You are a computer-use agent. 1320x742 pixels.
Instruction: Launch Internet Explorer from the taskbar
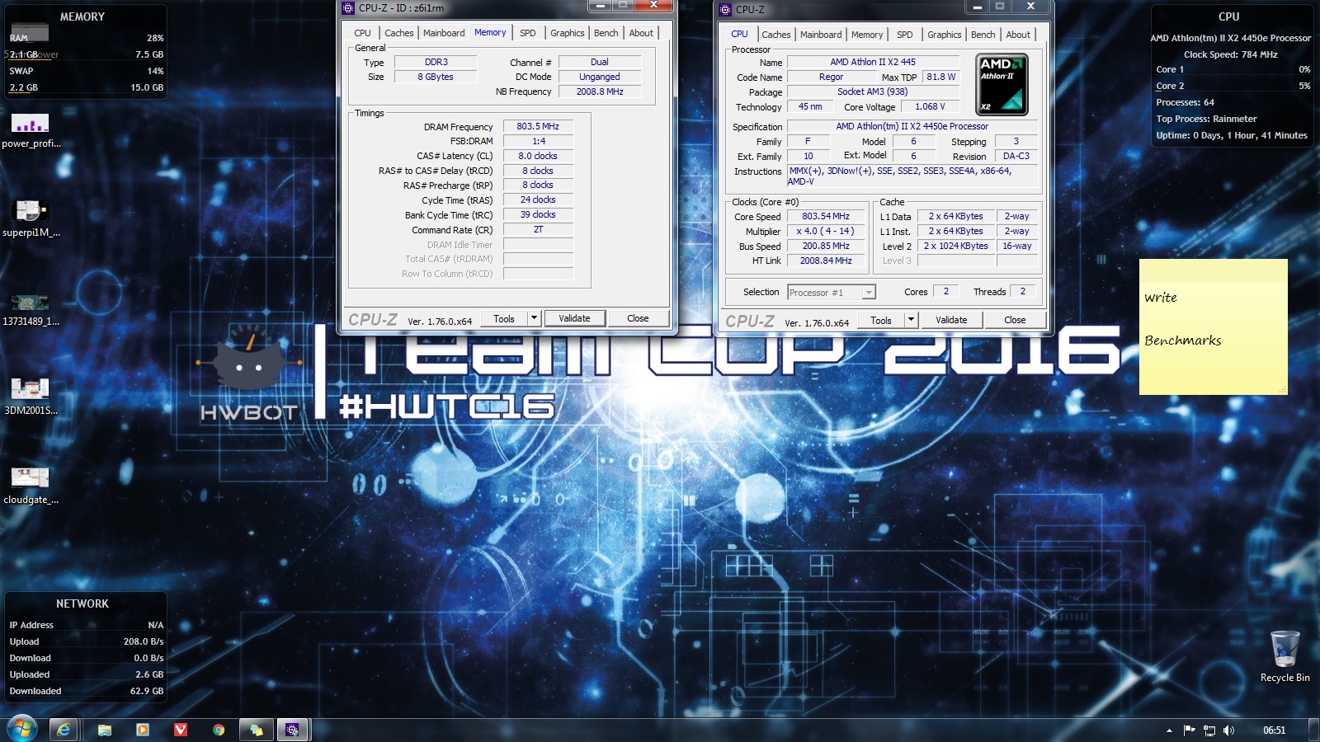64,730
